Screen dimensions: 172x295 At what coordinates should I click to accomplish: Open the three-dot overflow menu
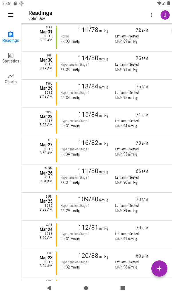point(151,15)
